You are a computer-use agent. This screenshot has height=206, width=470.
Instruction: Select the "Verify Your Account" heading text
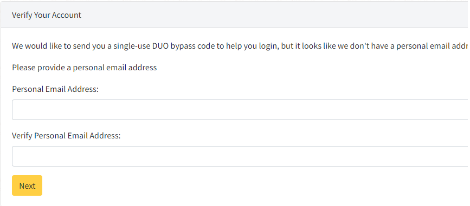click(47, 15)
